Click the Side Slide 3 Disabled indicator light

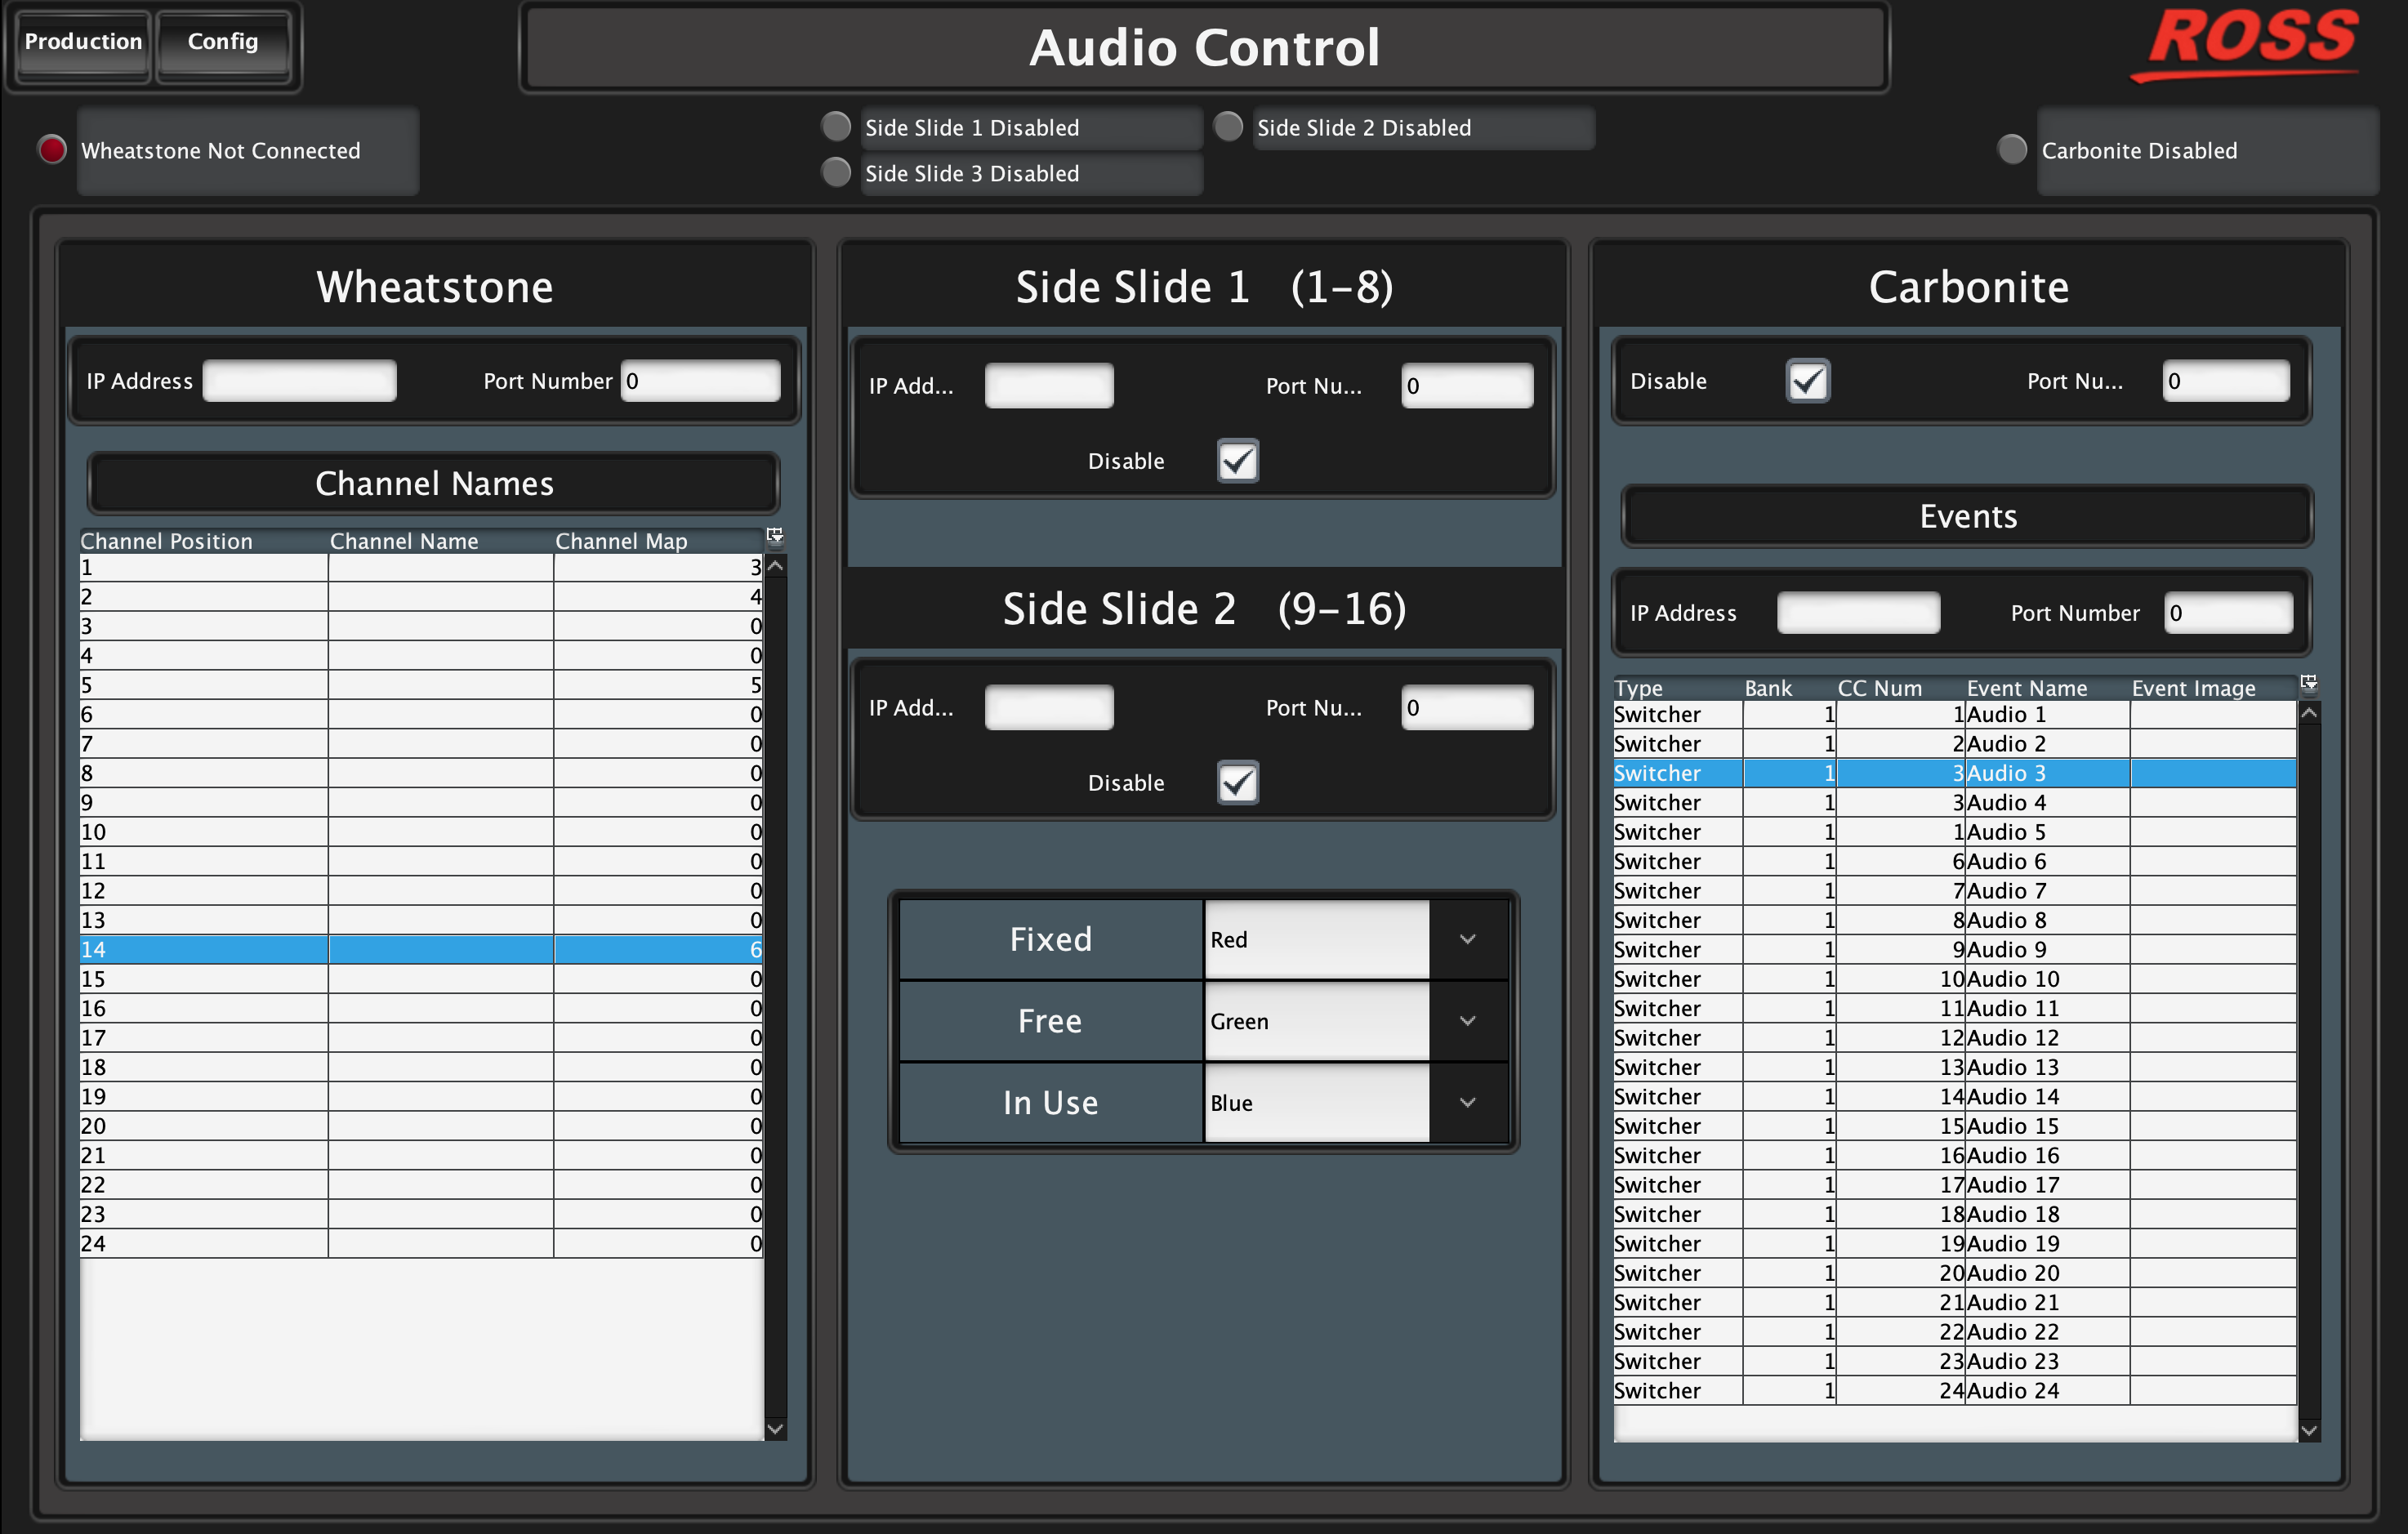[x=836, y=172]
